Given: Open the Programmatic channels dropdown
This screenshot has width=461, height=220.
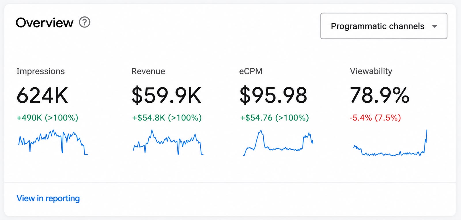Looking at the screenshot, I should 384,26.
